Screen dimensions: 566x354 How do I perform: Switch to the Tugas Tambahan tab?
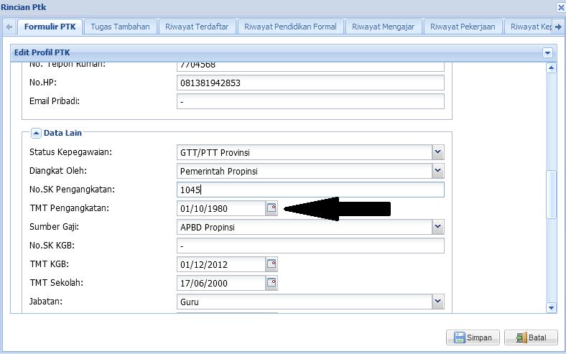pos(120,27)
